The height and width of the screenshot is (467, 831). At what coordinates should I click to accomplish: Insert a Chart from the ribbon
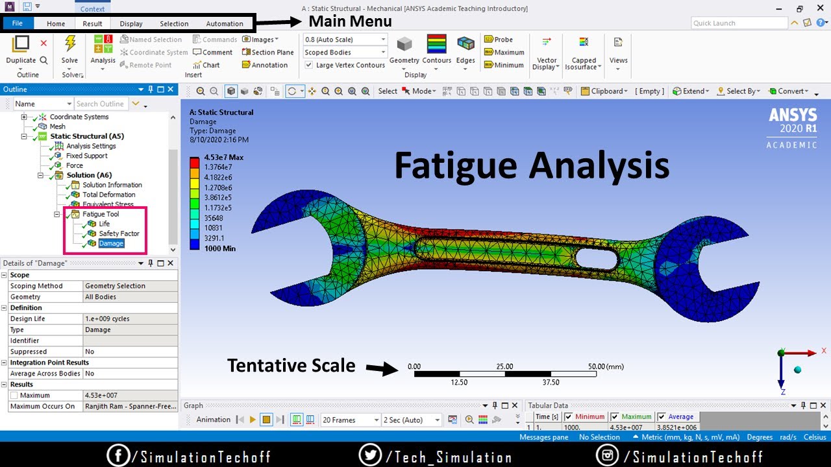[x=206, y=65]
